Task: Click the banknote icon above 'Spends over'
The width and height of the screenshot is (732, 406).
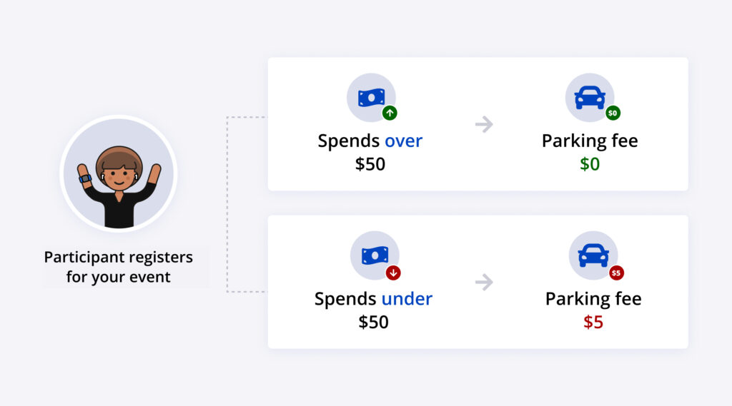Action: click(x=371, y=97)
